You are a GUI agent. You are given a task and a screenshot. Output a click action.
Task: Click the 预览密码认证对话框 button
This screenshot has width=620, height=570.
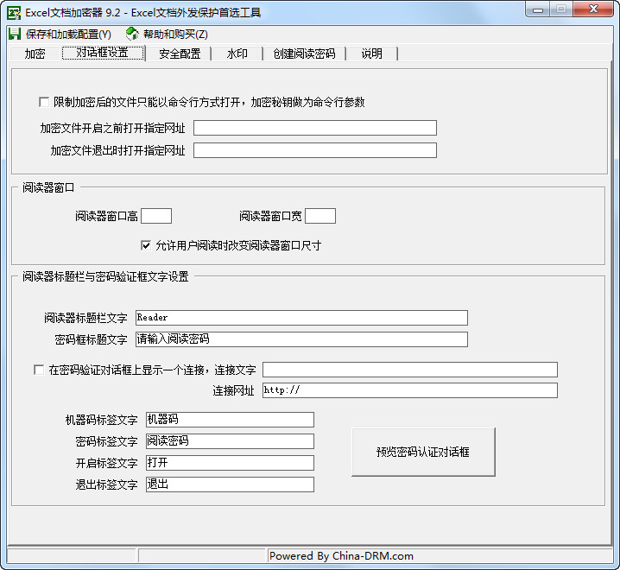point(423,452)
